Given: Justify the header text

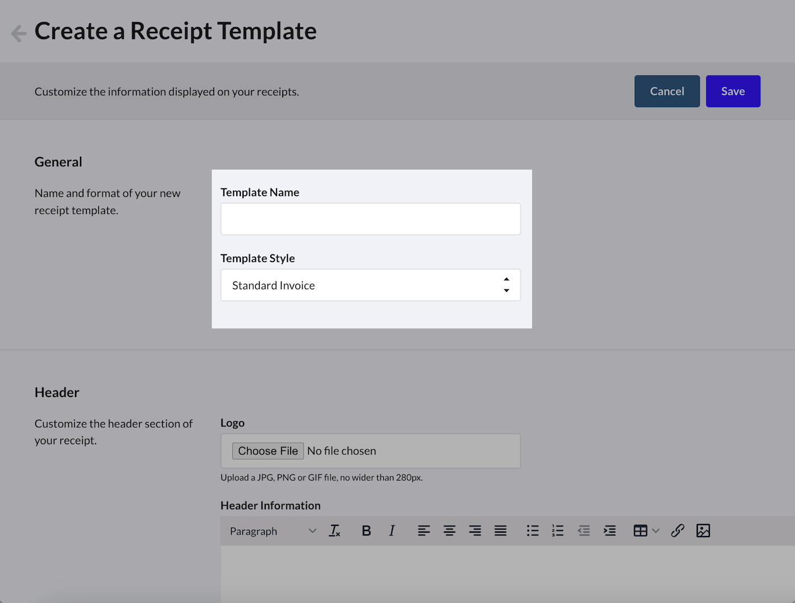Looking at the screenshot, I should click(x=500, y=531).
